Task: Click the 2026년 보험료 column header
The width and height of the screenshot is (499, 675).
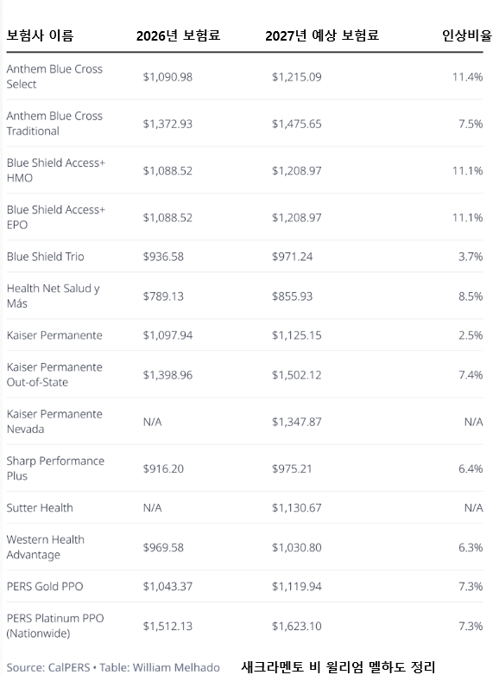Action: (178, 35)
